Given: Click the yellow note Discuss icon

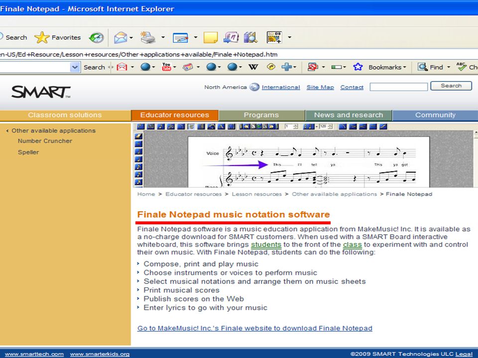Looking at the screenshot, I should pos(210,37).
